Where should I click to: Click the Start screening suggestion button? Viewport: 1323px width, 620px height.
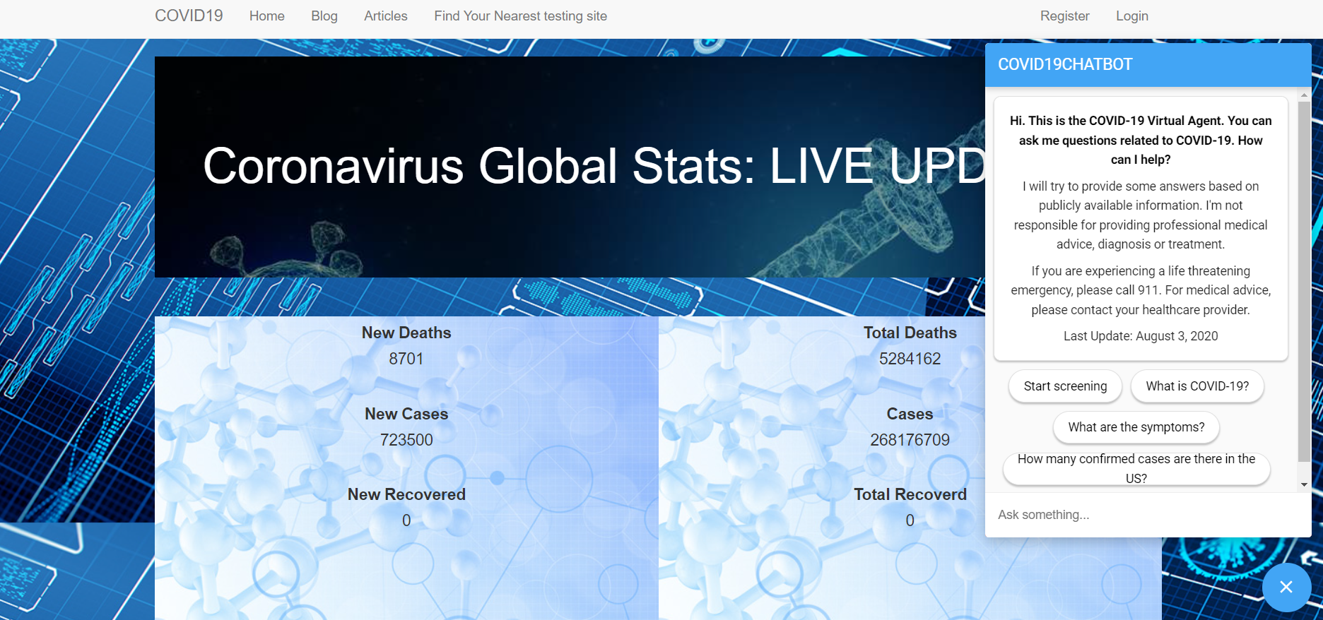click(1065, 386)
